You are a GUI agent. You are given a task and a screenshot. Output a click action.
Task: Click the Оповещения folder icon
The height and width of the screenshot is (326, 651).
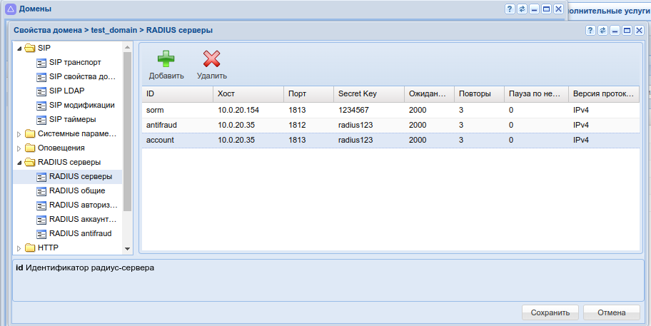point(30,148)
